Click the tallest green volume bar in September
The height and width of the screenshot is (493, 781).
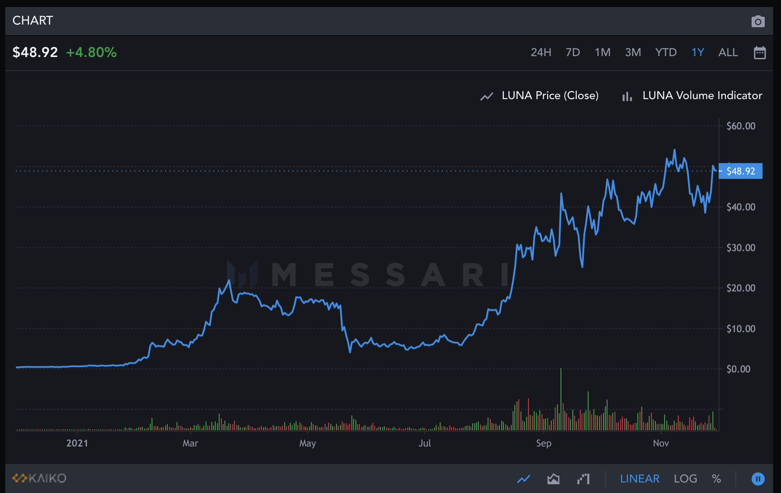pos(561,399)
